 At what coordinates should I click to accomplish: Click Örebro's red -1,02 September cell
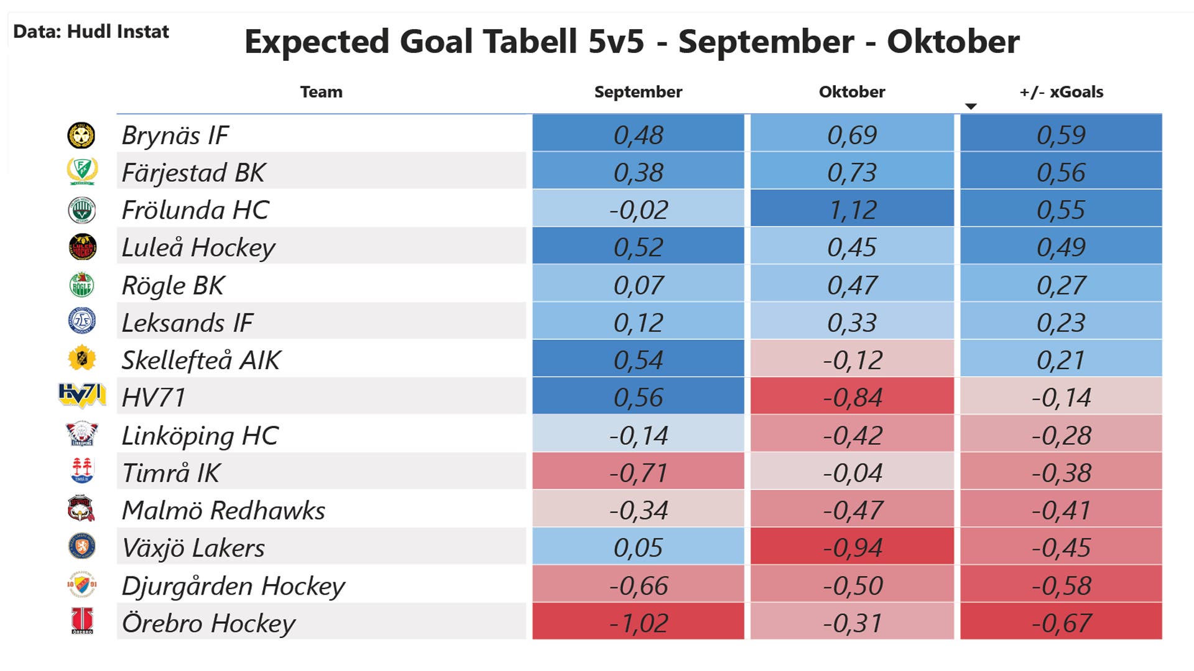[x=638, y=622]
